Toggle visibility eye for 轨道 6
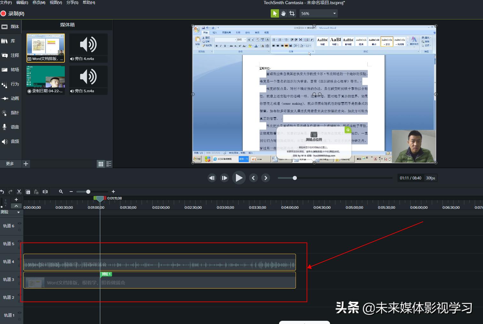Image resolution: width=483 pixels, height=324 pixels. coord(20,223)
